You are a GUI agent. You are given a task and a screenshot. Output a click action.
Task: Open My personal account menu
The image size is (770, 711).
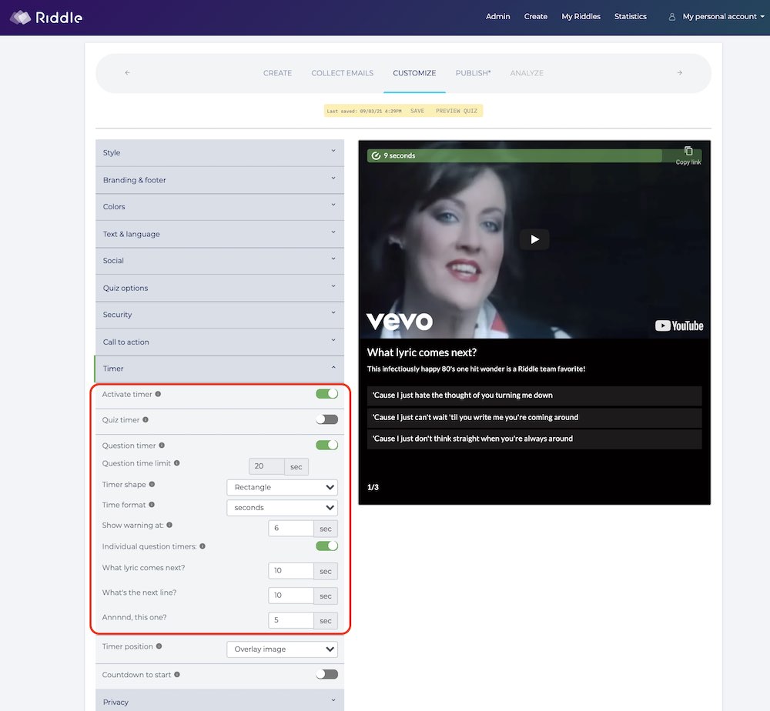coord(723,17)
